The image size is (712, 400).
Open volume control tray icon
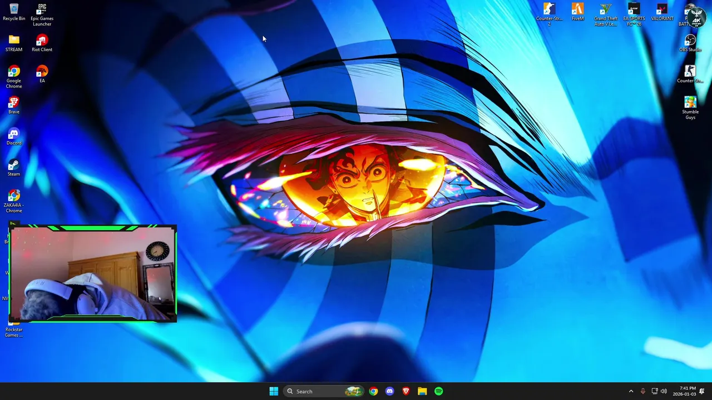pos(664,391)
